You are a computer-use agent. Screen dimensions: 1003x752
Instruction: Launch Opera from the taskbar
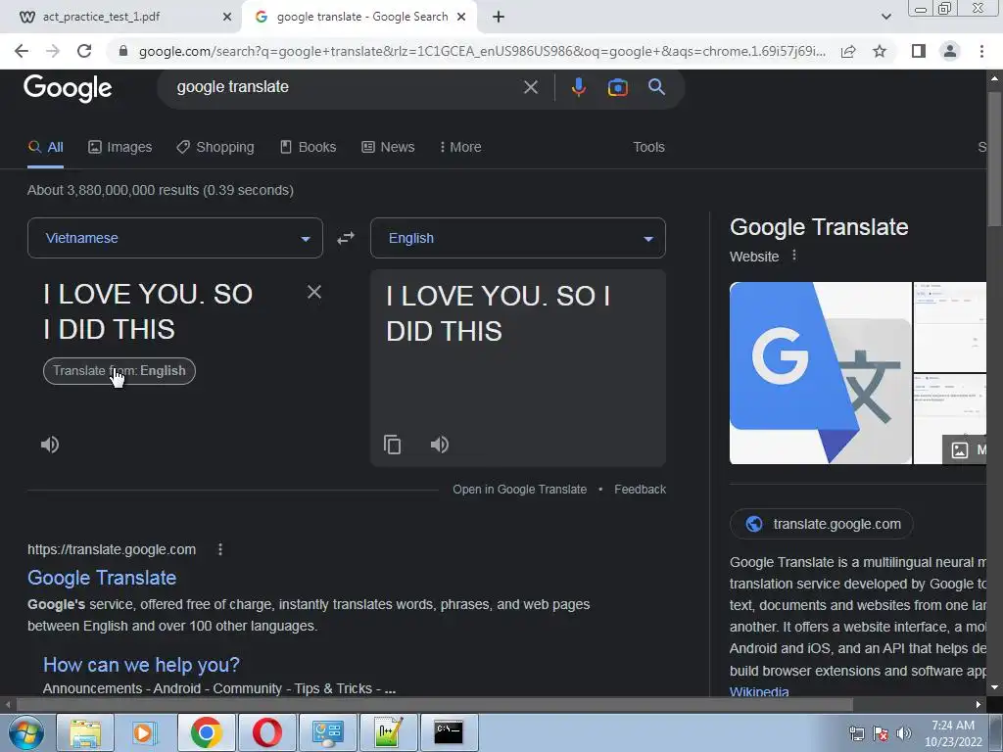click(266, 732)
